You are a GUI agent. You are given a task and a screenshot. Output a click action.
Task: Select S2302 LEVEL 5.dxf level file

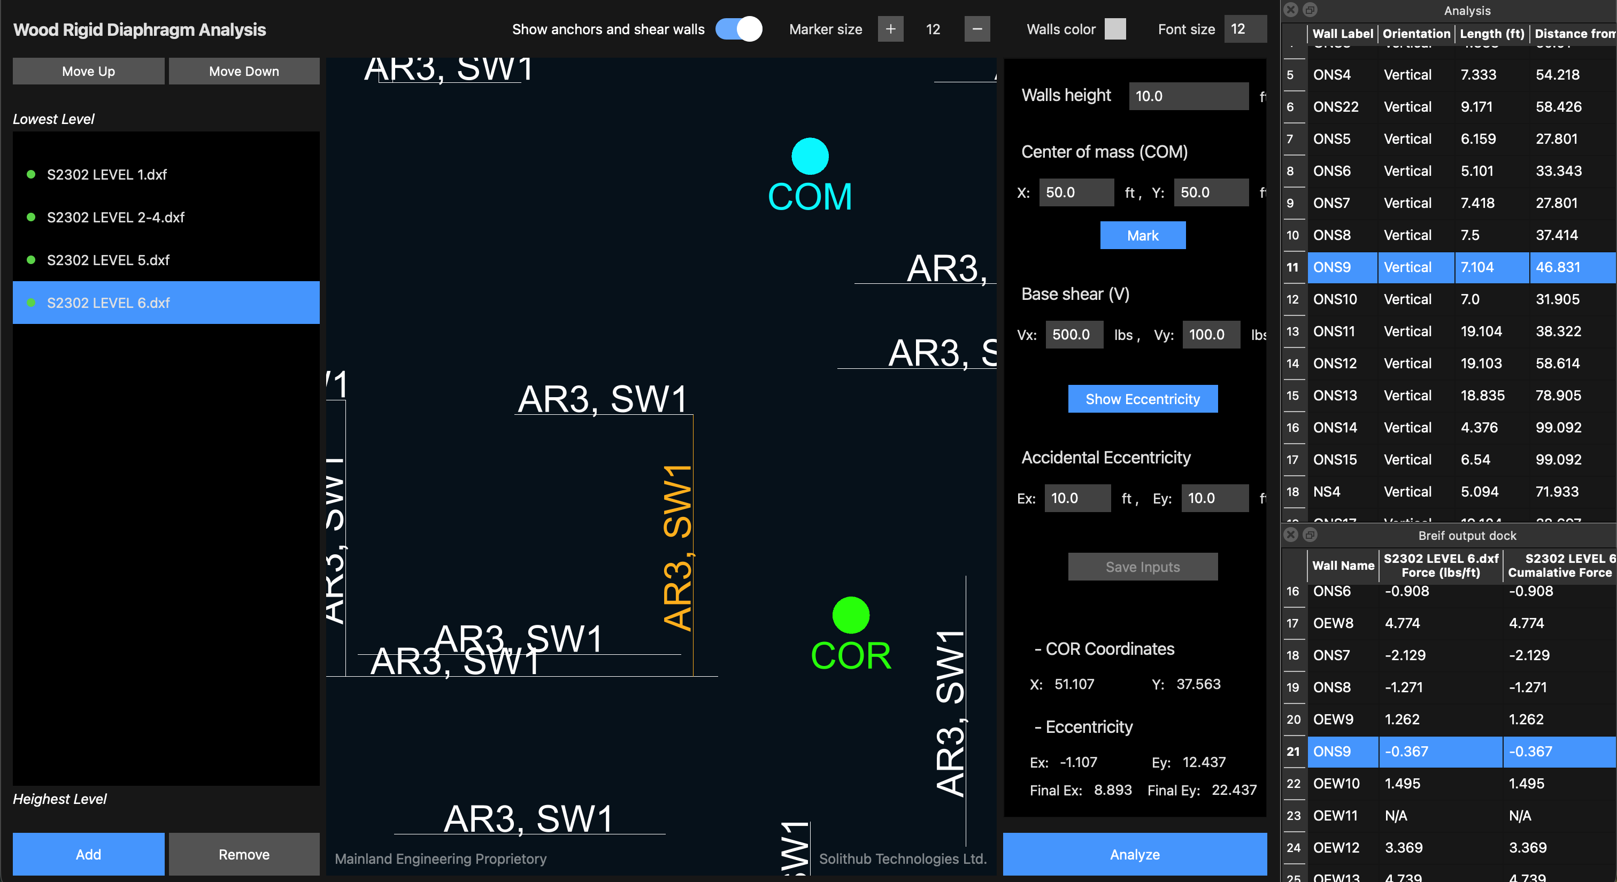[x=108, y=260]
